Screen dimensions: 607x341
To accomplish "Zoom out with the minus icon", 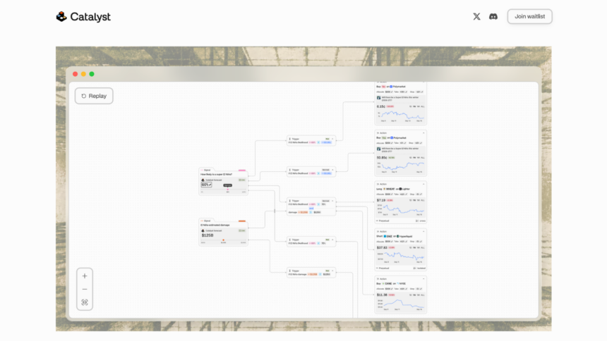I will [x=85, y=289].
